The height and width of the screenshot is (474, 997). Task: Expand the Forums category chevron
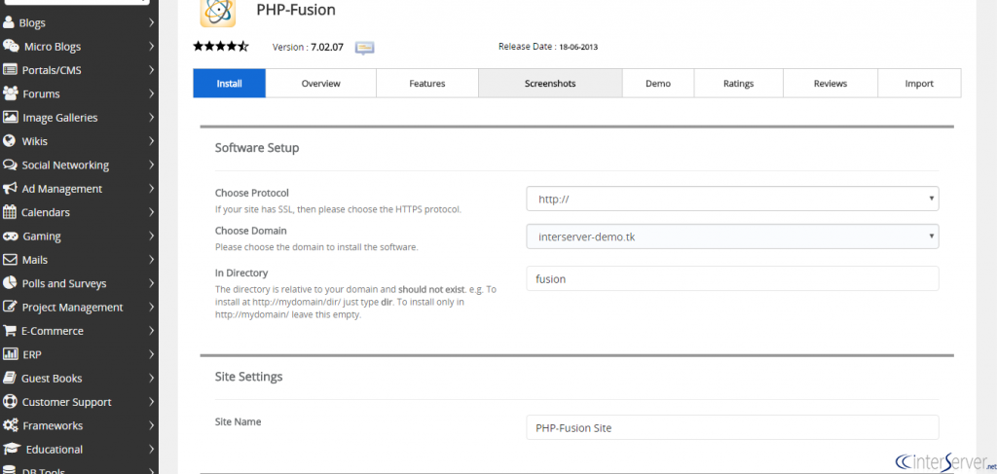point(151,93)
